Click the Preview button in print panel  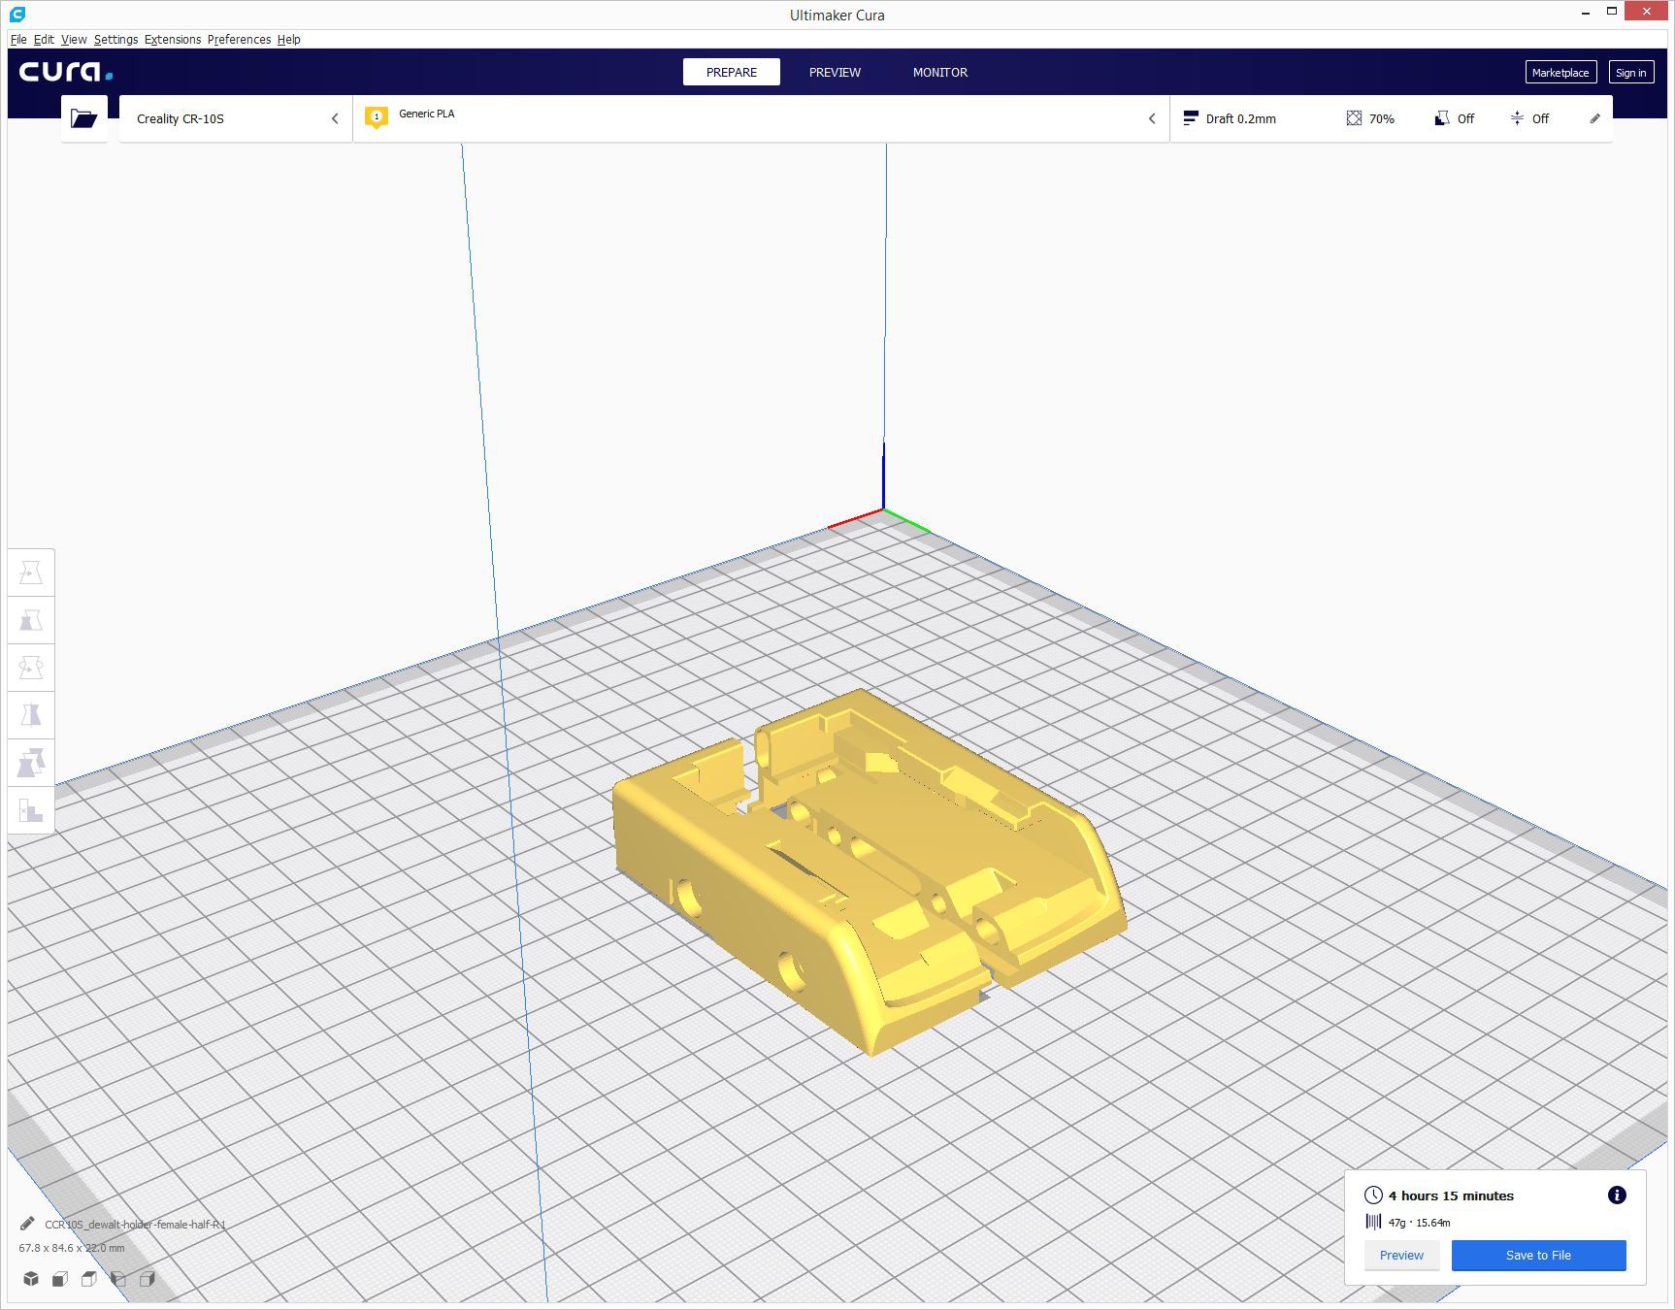pyautogui.click(x=1401, y=1255)
